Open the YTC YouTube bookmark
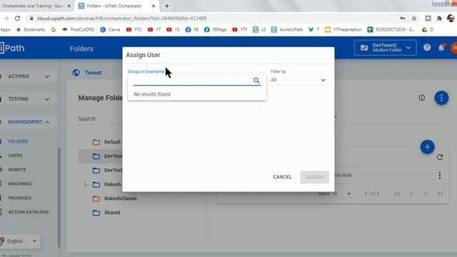 (134, 30)
